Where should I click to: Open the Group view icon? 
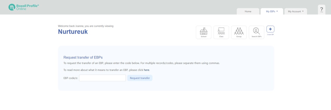(x=239, y=32)
